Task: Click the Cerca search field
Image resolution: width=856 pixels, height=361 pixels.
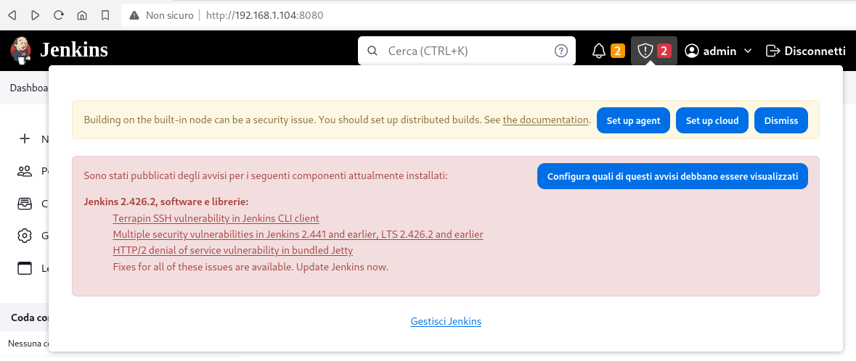Action: (x=467, y=51)
